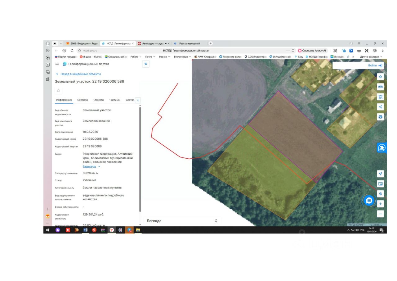Open the blue feedback widget on right edge
397x281 pixels.
click(382, 148)
